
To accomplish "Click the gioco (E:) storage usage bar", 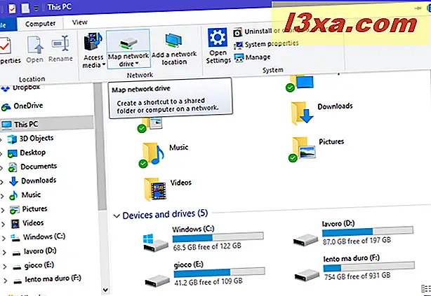I will click(219, 272).
